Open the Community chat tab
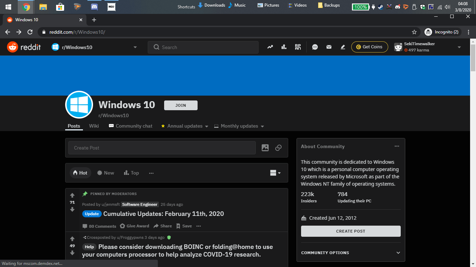Viewport: 476px width, 267px height. click(130, 126)
